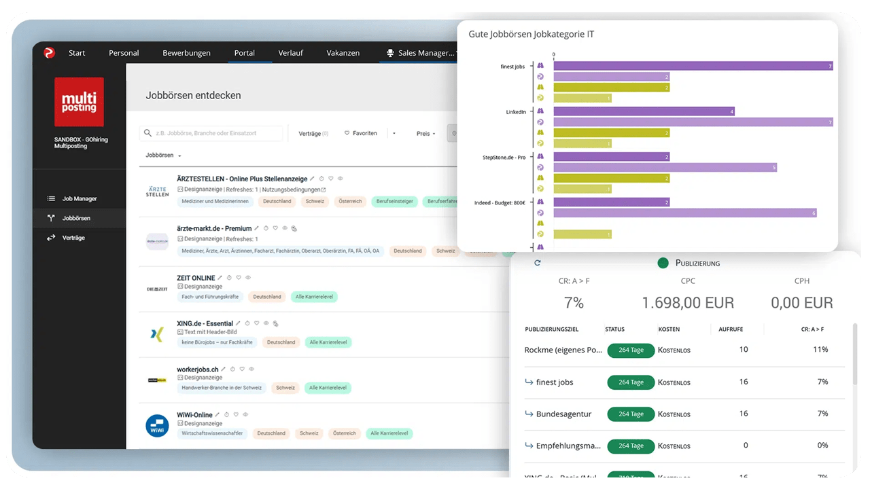The height and width of the screenshot is (489, 870).
Task: Open the Sales Manager tab dropdown
Action: click(421, 53)
